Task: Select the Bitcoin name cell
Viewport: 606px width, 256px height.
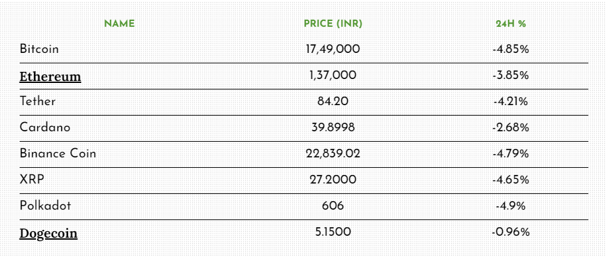Action: [x=39, y=49]
